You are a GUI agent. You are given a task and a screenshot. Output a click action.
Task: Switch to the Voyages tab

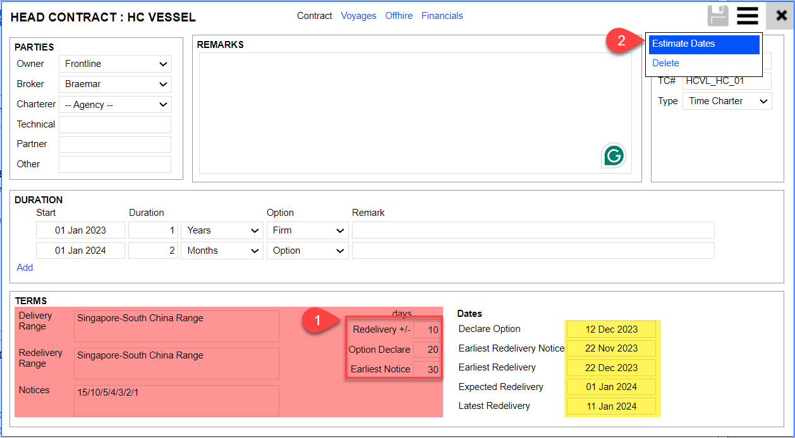358,16
